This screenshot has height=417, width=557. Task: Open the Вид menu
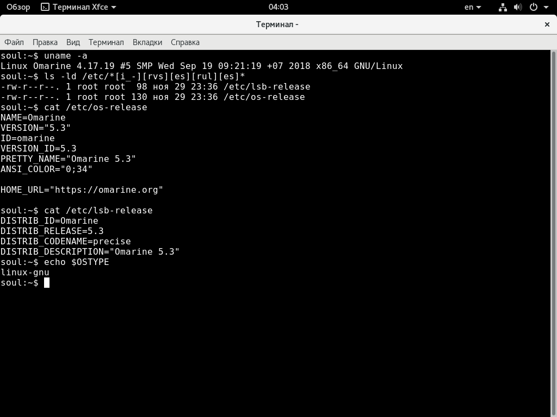coord(73,42)
